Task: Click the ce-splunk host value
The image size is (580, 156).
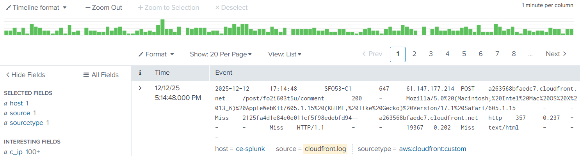Action: [x=250, y=149]
